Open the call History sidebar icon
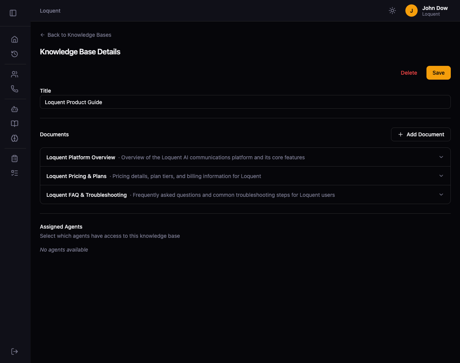This screenshot has height=363, width=460. point(15,54)
